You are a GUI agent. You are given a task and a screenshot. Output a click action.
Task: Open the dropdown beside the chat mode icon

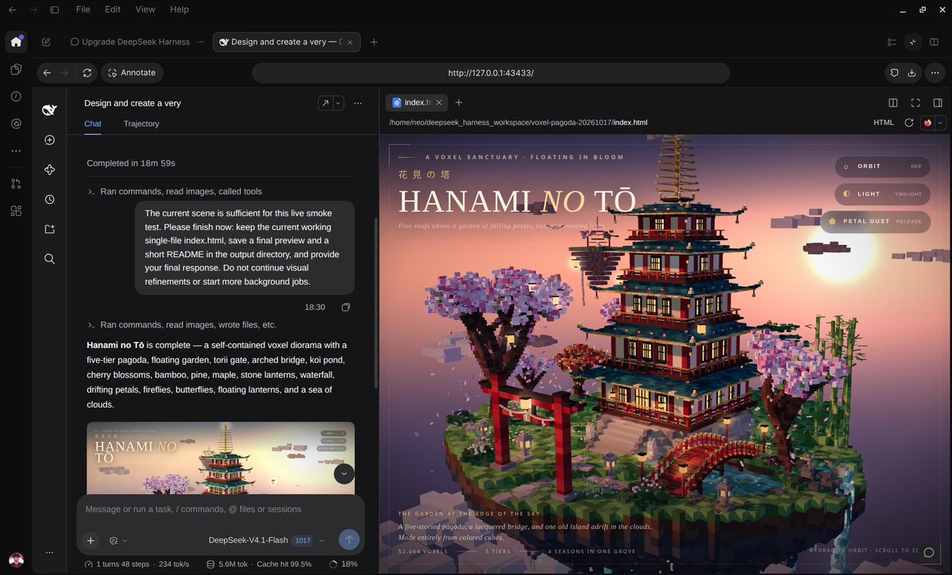pyautogui.click(x=125, y=540)
